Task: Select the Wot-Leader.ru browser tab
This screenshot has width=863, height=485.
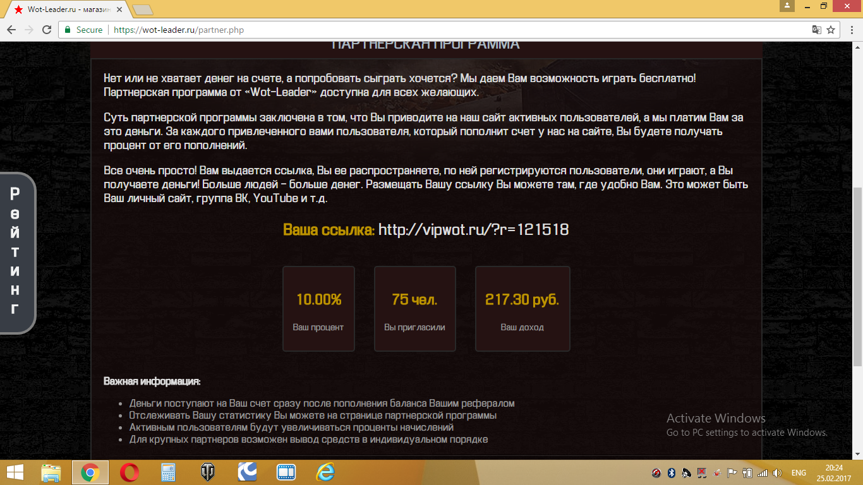Action: click(x=68, y=10)
